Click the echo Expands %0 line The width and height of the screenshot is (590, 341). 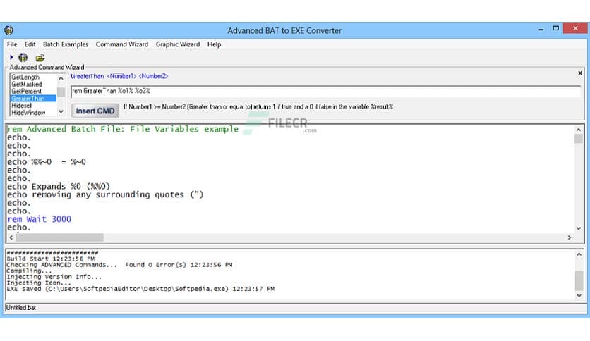tap(59, 187)
